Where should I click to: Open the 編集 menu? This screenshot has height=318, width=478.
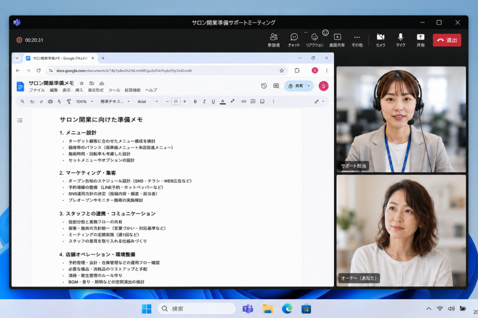click(x=54, y=90)
